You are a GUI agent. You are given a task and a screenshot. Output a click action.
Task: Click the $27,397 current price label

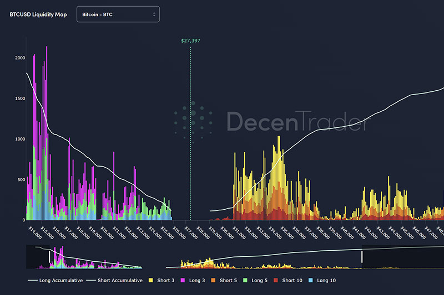190,40
